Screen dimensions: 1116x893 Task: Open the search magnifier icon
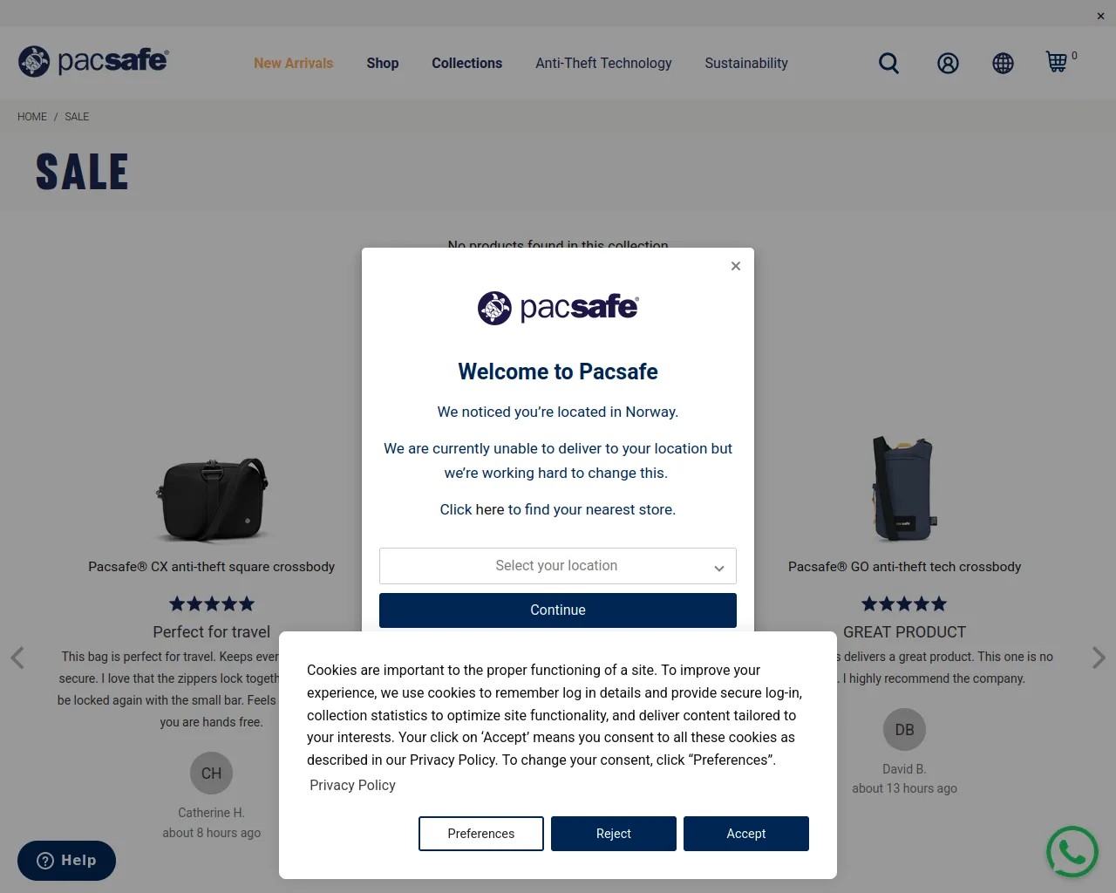888,63
